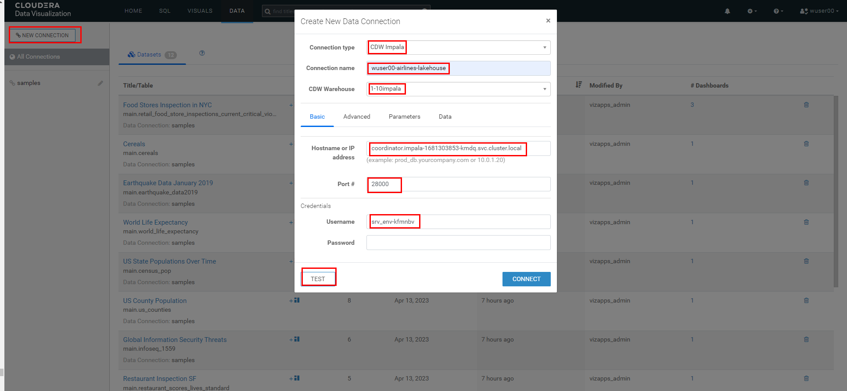
Task: Click the sort order icon in table header
Action: [x=579, y=85]
